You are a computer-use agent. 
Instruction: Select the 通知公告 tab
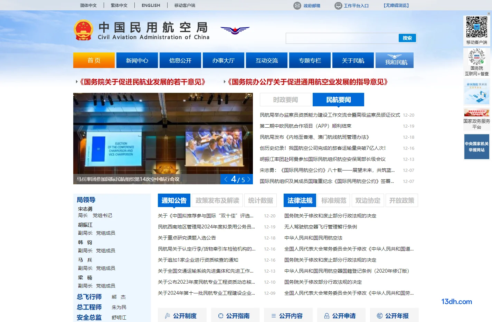[174, 201]
